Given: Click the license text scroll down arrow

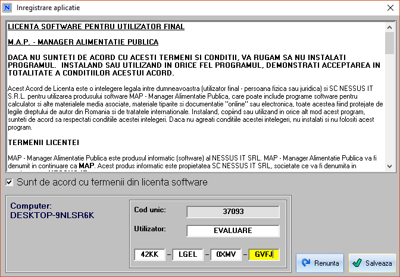Looking at the screenshot, I should coord(389,166).
